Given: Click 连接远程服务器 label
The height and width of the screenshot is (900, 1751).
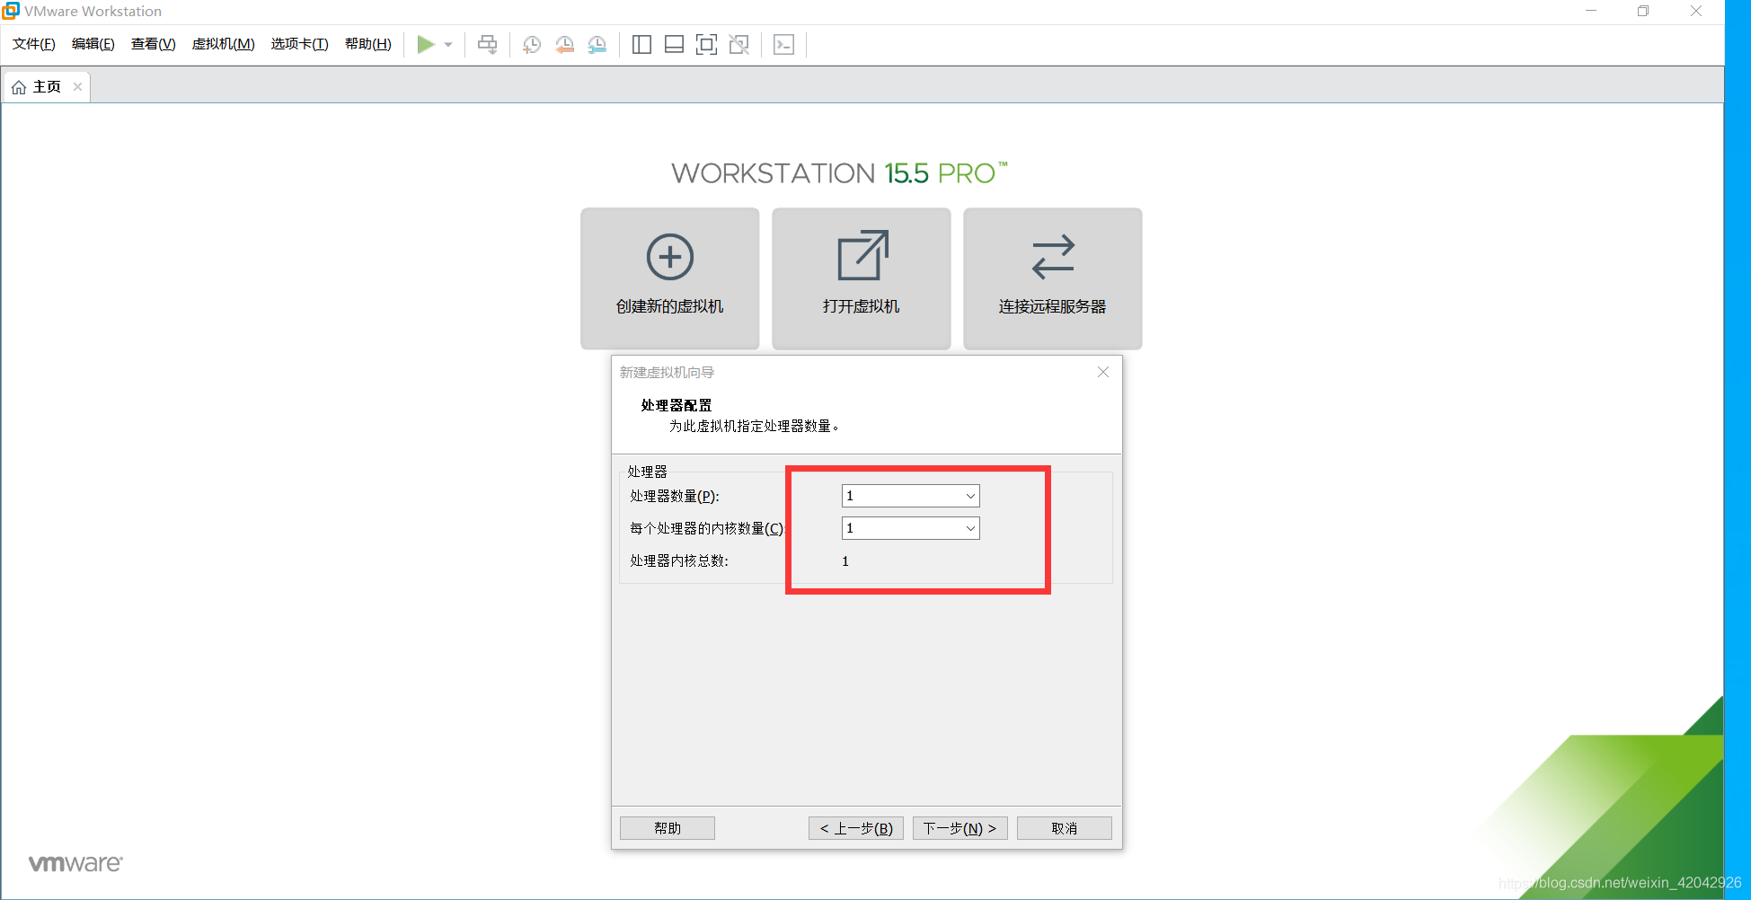Looking at the screenshot, I should pos(1053,306).
